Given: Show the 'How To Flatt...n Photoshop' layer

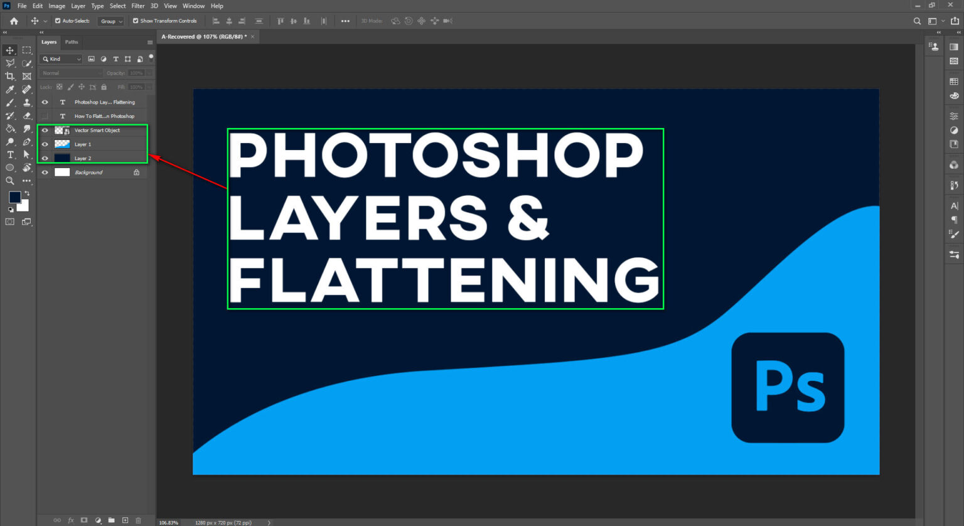Looking at the screenshot, I should click(x=45, y=115).
